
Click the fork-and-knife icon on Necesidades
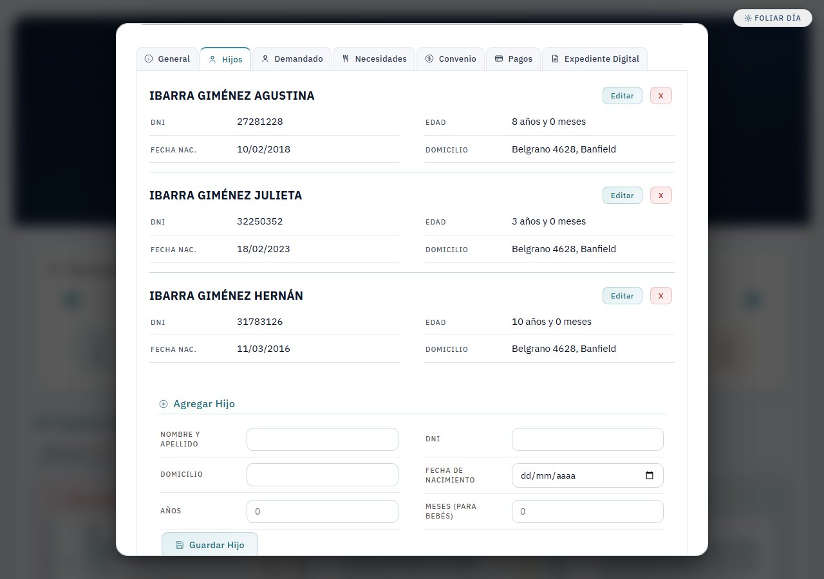pos(346,59)
